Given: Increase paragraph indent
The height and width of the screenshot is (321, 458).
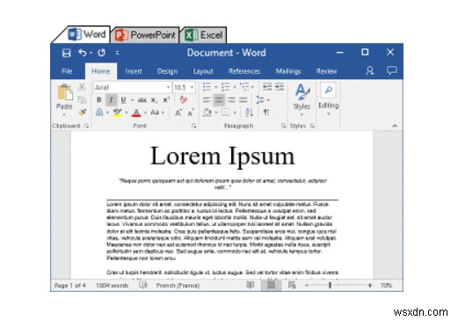Looking at the screenshot, I should (x=280, y=87).
